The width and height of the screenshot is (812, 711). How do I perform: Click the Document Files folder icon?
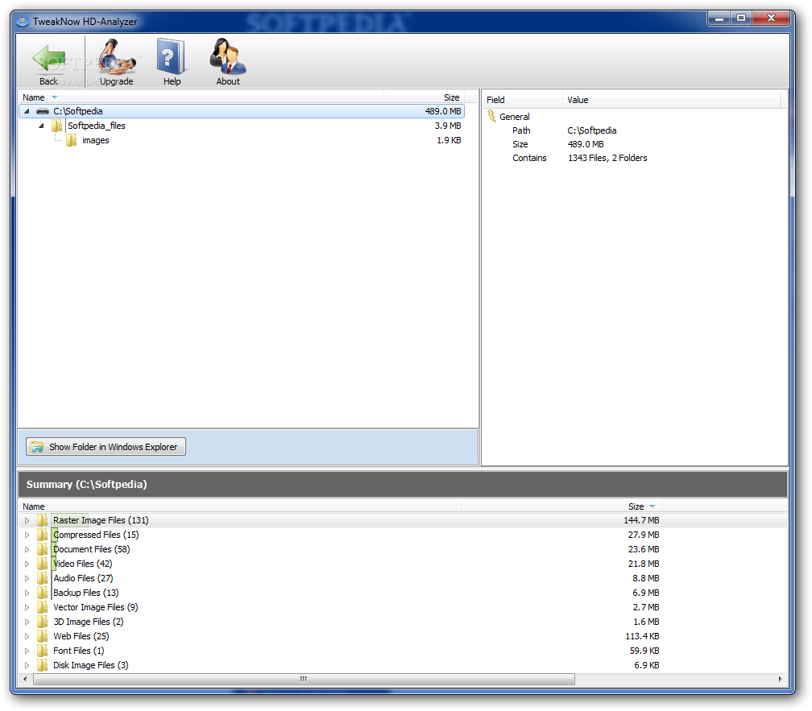[x=42, y=549]
